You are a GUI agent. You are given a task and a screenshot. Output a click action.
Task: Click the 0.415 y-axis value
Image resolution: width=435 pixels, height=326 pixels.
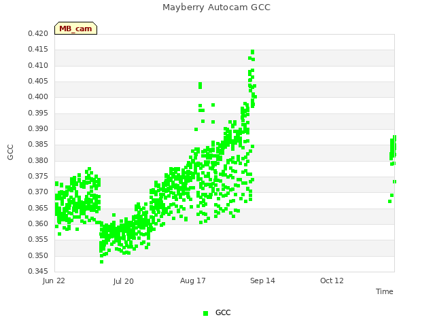pyautogui.click(x=38, y=50)
